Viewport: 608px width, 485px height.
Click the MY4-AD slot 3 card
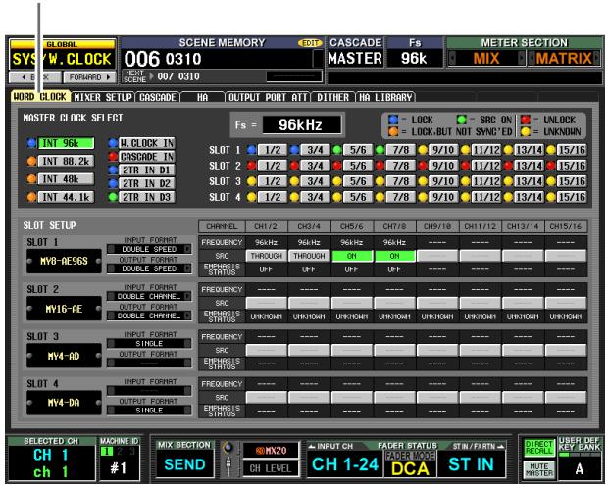coord(64,356)
